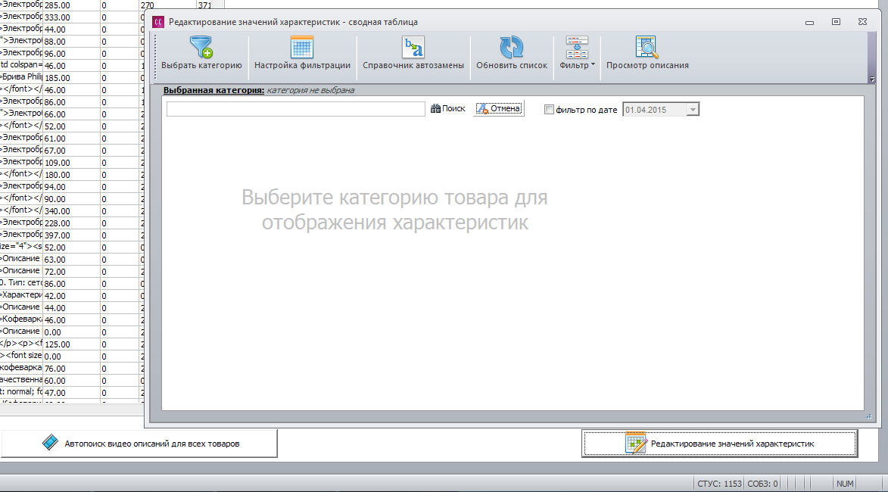The image size is (888, 492).
Task: Click Обновить список refresh icon
Action: pos(512,47)
